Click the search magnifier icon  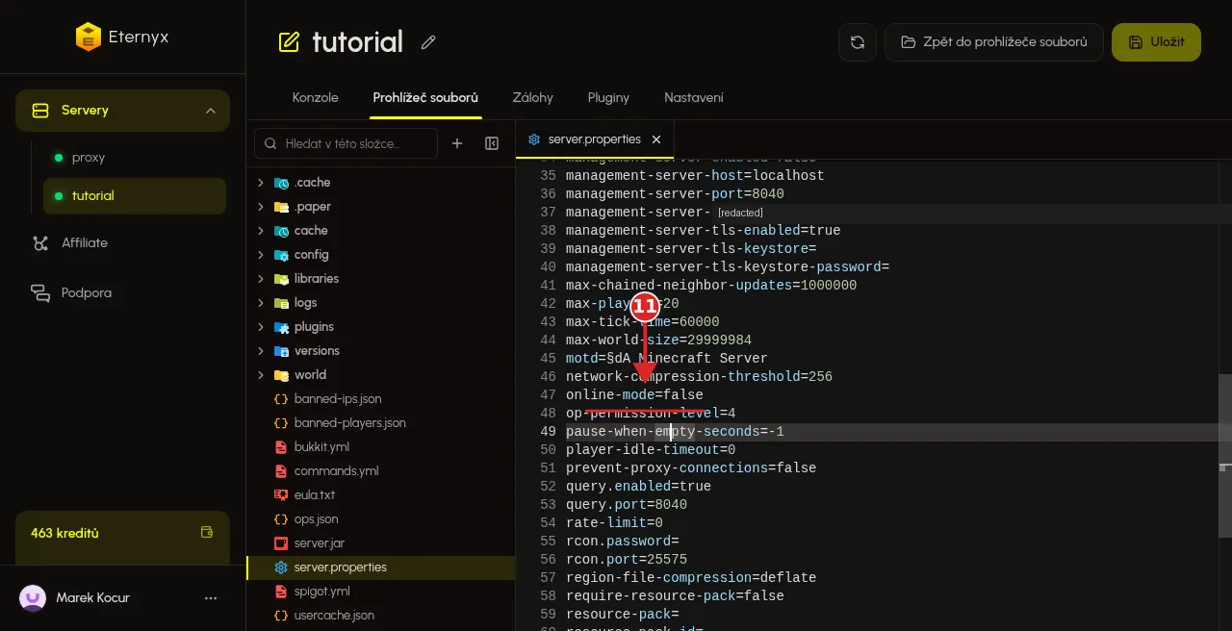coord(271,143)
